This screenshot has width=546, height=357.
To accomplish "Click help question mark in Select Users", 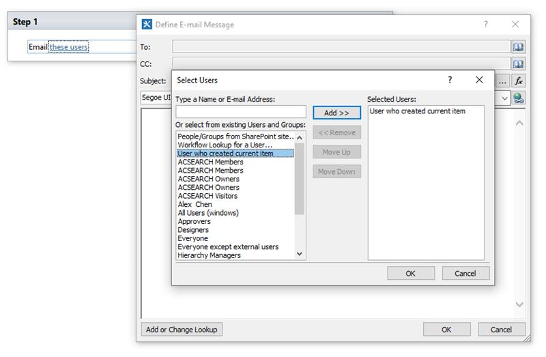I will pos(450,80).
